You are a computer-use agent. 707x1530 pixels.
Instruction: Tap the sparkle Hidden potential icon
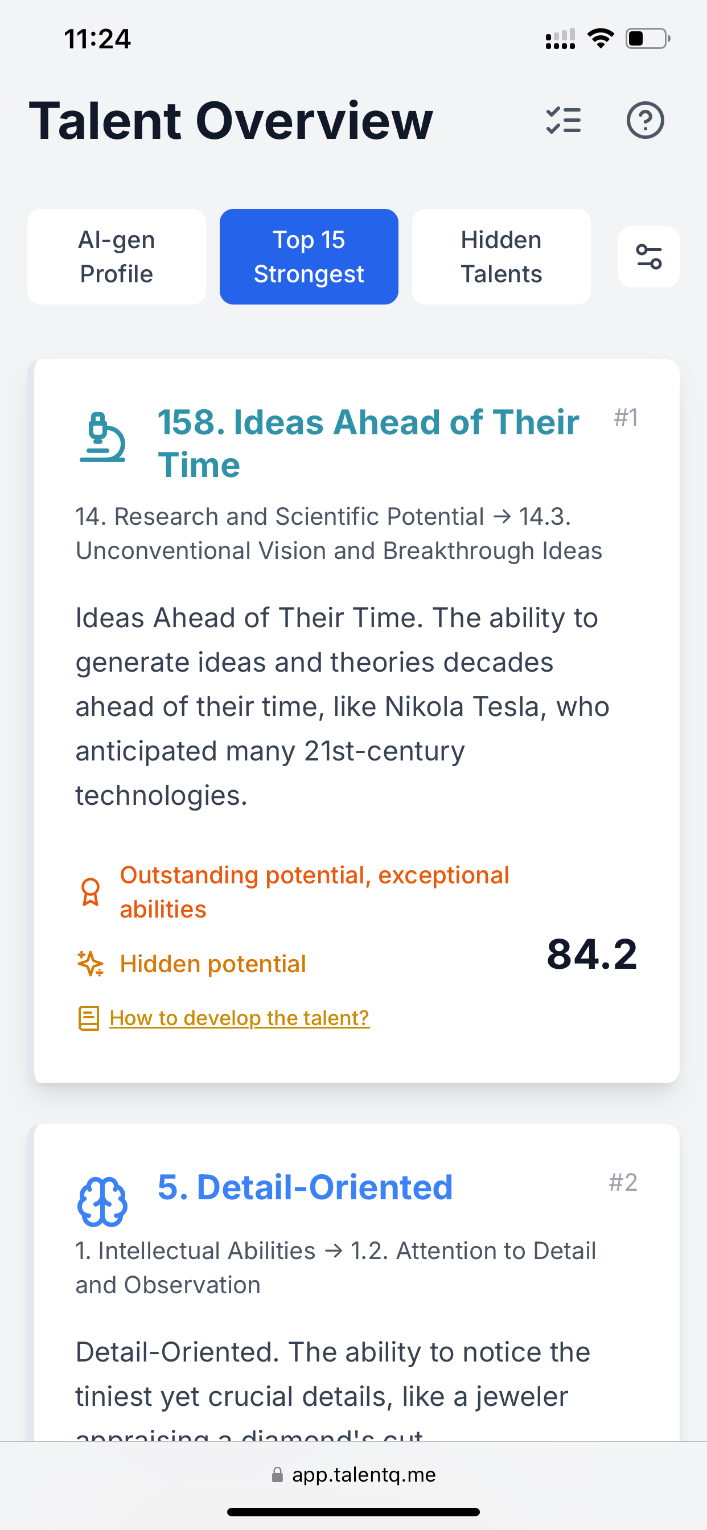coord(91,964)
